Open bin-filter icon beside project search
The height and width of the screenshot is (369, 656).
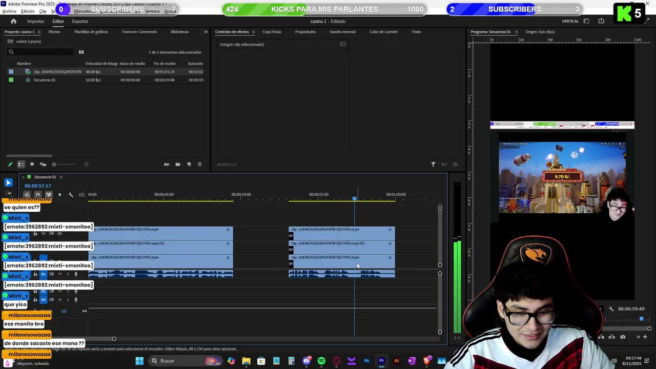pos(81,52)
